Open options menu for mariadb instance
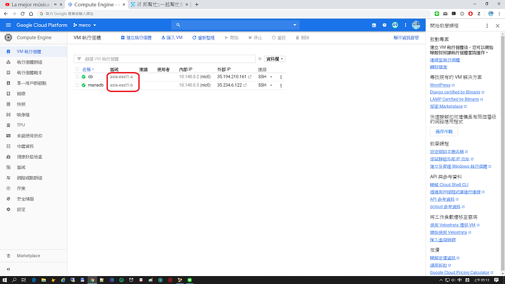This screenshot has width=505, height=284. click(x=281, y=85)
